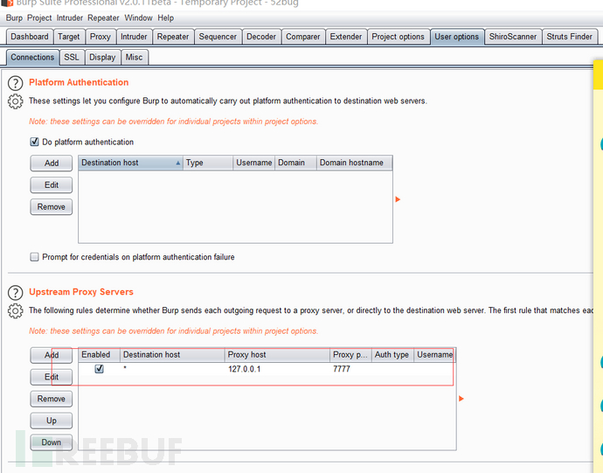Click Add in Platform Authentication
The width and height of the screenshot is (603, 473).
coord(52,163)
